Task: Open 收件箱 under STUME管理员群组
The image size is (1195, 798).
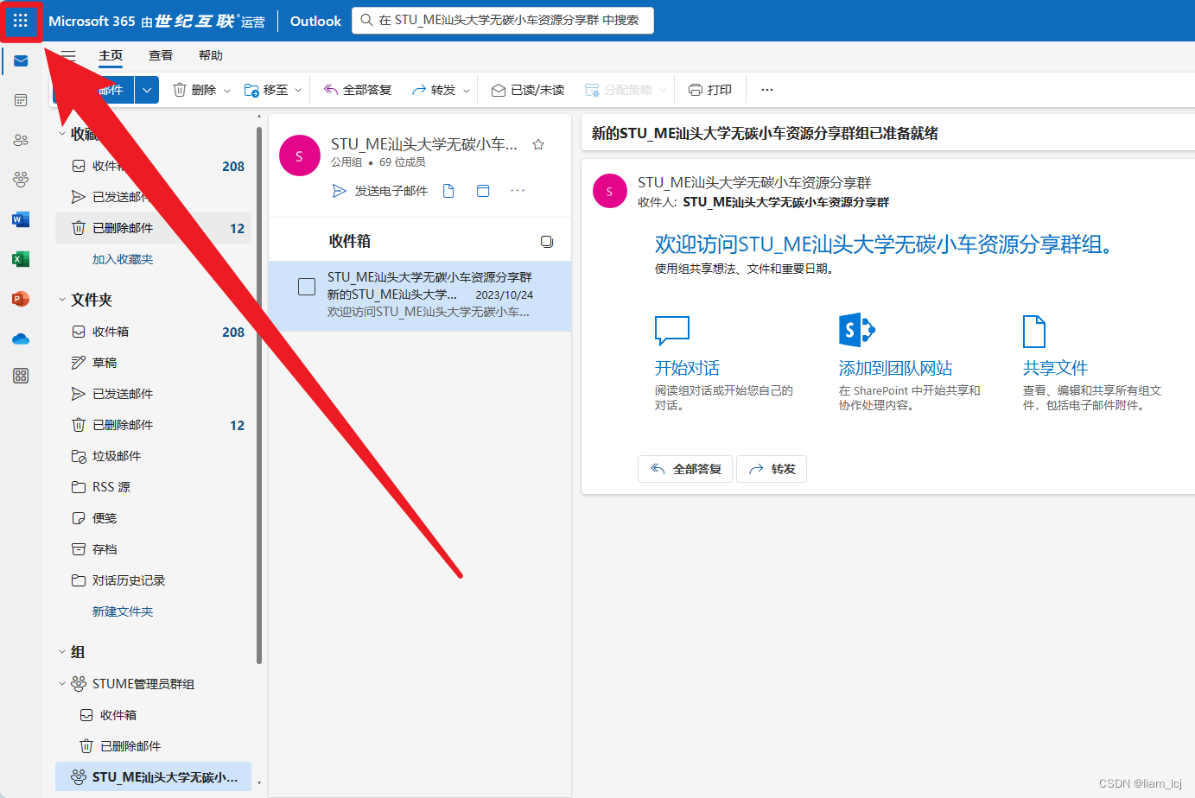Action: tap(153, 715)
